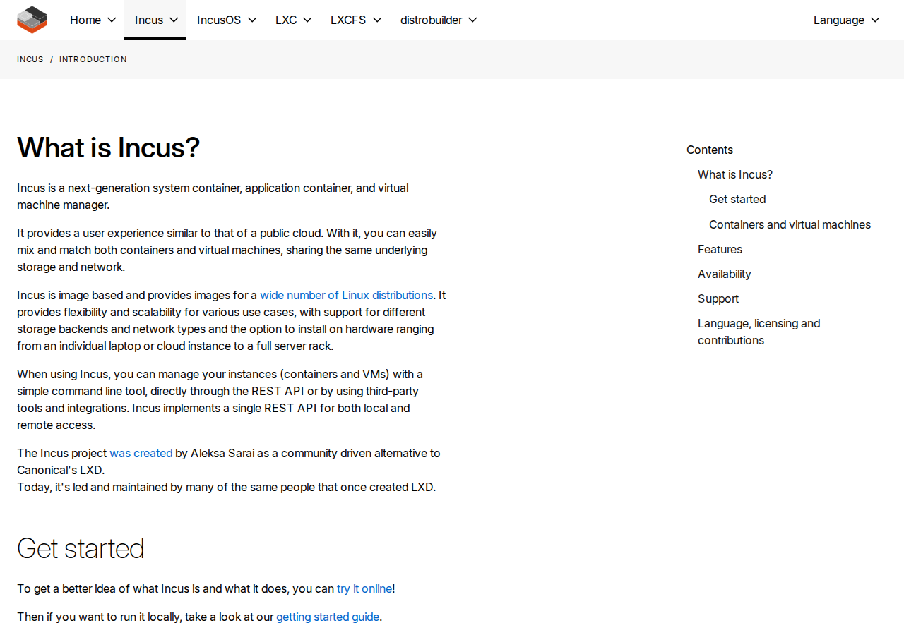The height and width of the screenshot is (635, 904).
Task: Follow the 'was created' link
Action: pos(141,453)
